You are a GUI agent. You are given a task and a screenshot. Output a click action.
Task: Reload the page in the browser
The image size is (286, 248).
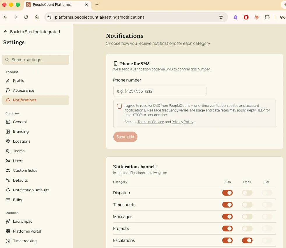point(26,17)
